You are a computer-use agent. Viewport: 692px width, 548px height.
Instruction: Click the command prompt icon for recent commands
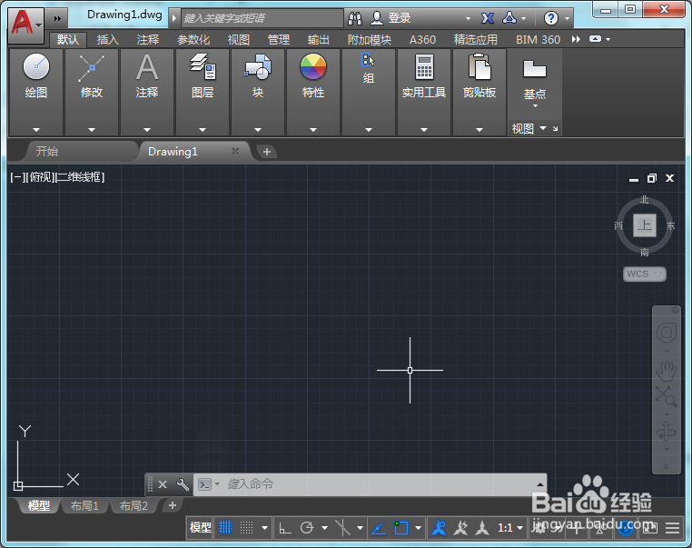click(x=204, y=484)
